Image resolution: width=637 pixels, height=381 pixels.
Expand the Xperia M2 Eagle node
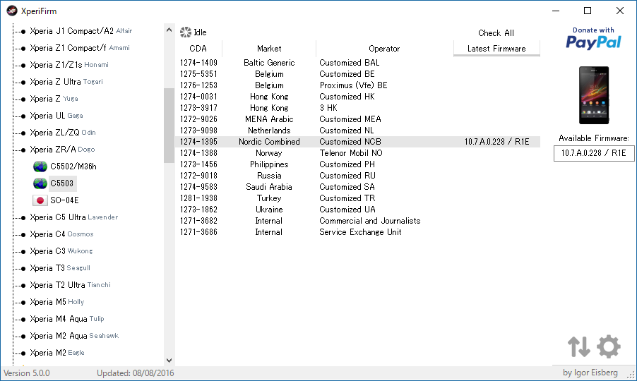[x=23, y=353]
